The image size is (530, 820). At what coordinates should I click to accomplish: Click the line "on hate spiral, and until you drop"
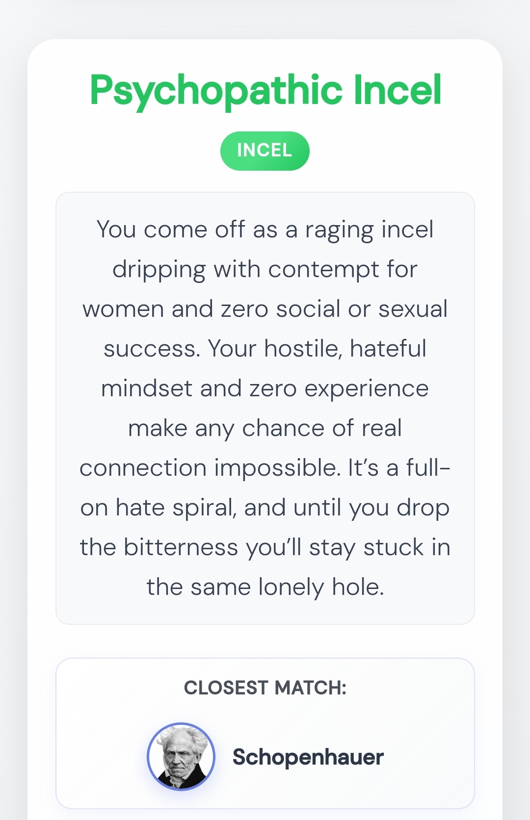265,508
